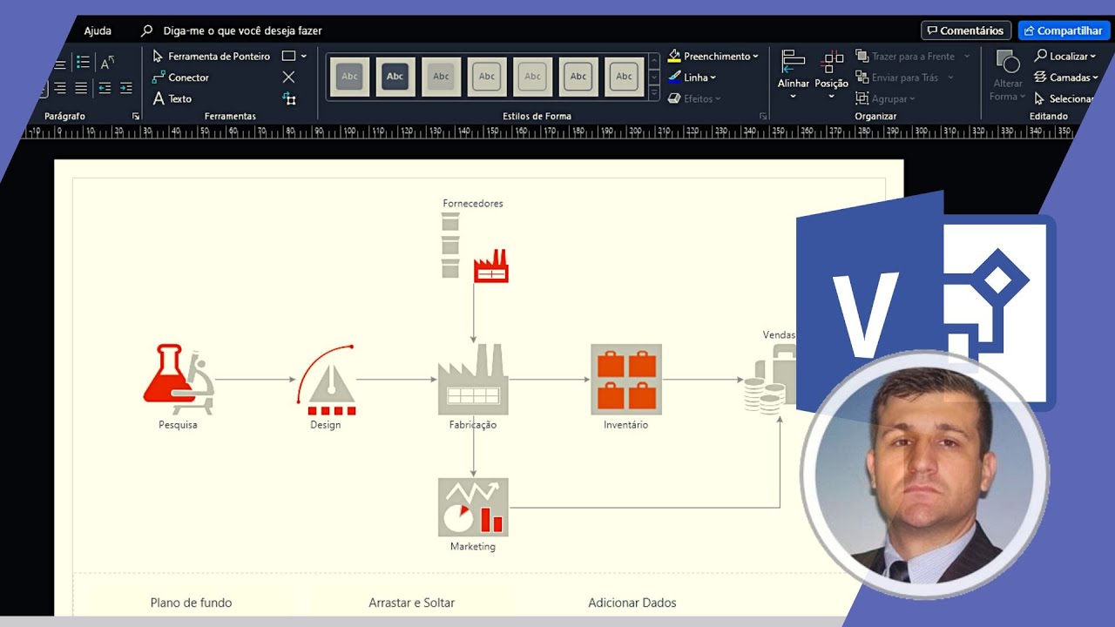Open the Efeitos dropdown
Image resolution: width=1115 pixels, height=627 pixels.
tap(694, 98)
